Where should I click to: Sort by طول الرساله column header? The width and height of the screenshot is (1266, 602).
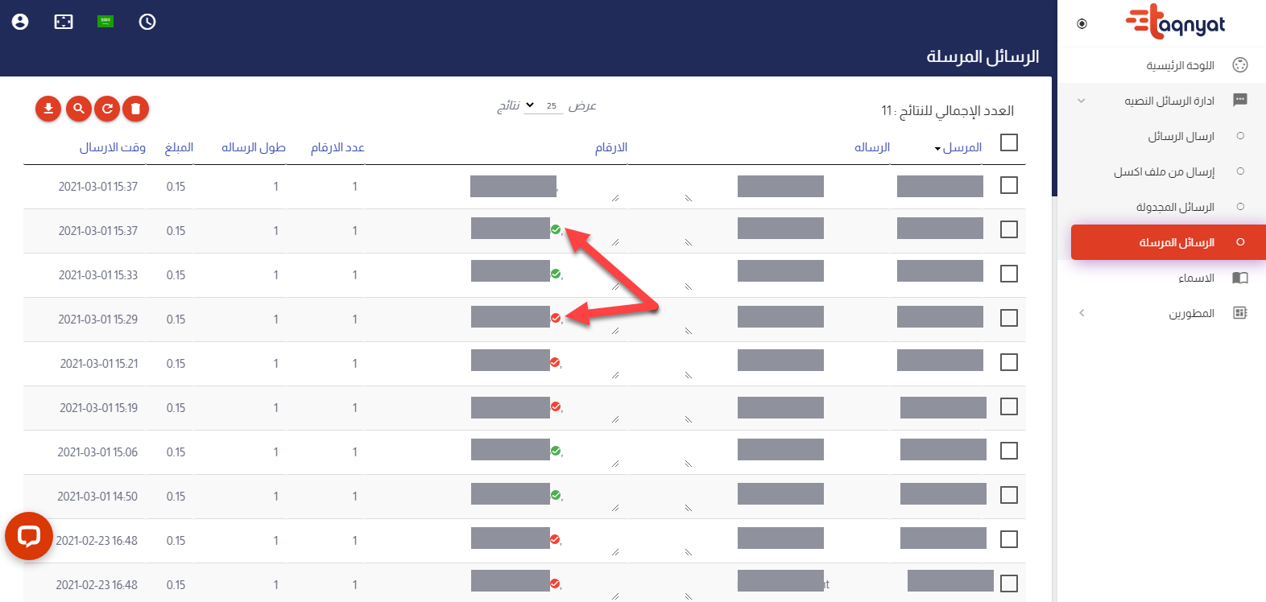254,147
